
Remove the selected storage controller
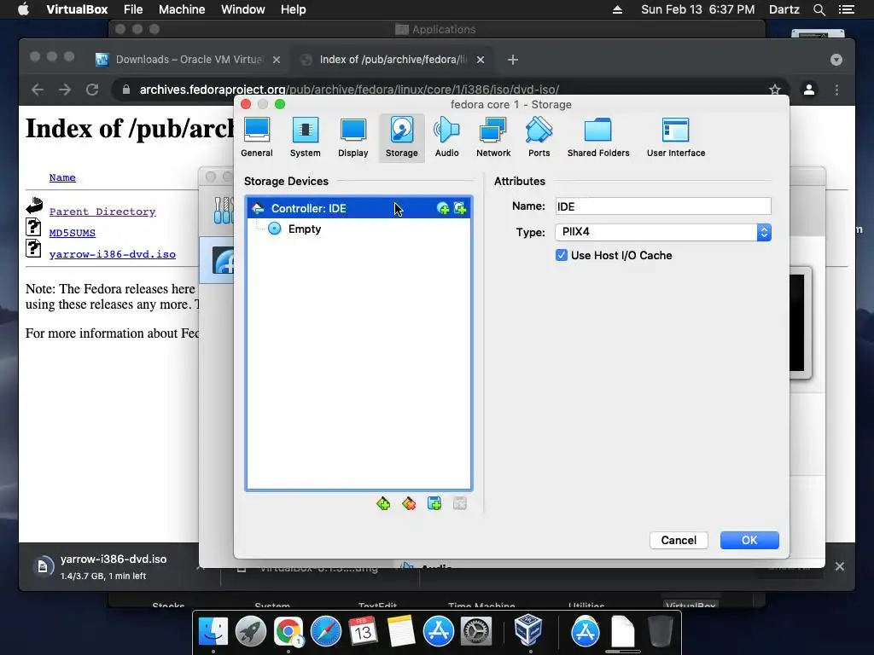[409, 503]
